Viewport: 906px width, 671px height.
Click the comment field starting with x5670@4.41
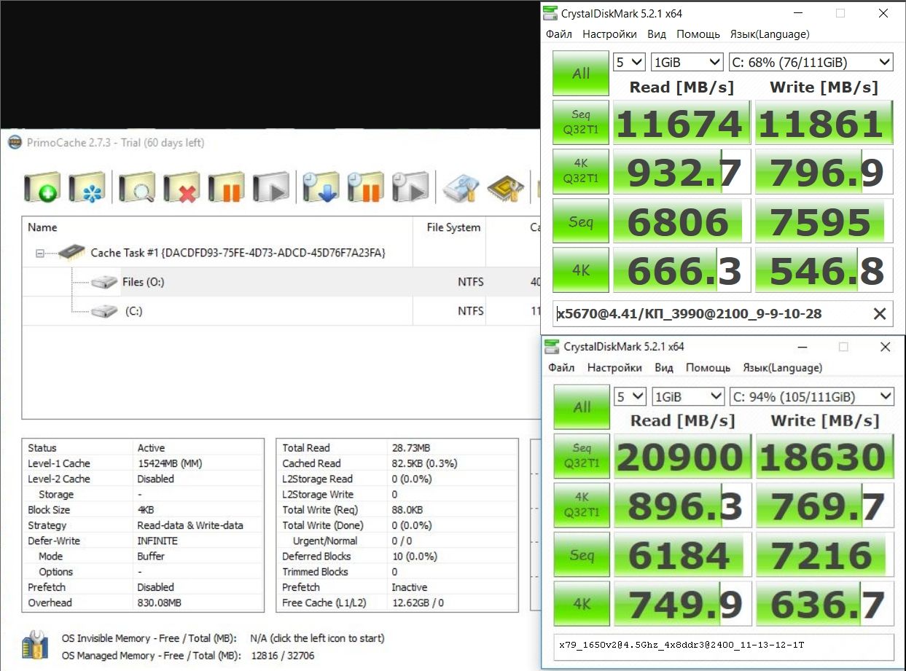click(x=723, y=314)
